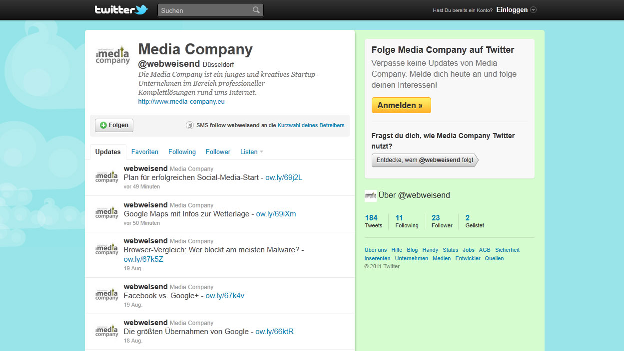The image size is (624, 351).
Task: Click the Media Company profile heading
Action: 195,49
